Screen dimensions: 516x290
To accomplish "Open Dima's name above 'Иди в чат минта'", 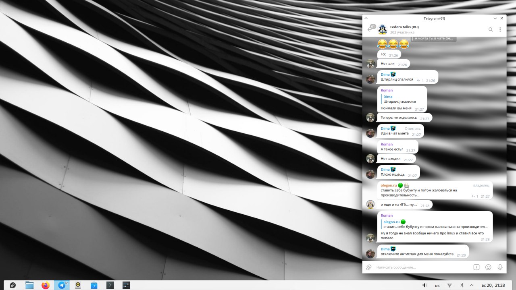I will [385, 128].
